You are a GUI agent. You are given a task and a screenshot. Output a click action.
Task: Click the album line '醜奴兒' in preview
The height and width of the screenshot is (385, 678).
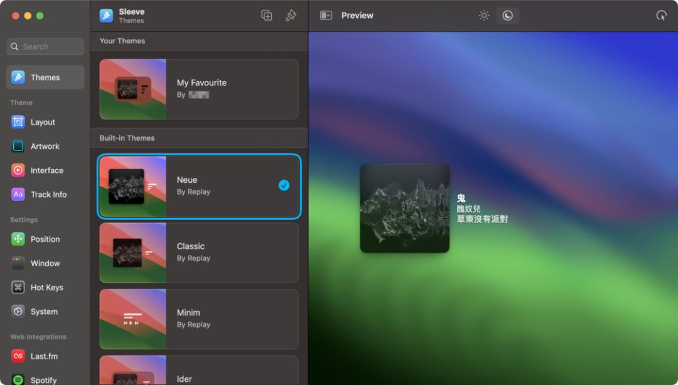[x=469, y=209]
